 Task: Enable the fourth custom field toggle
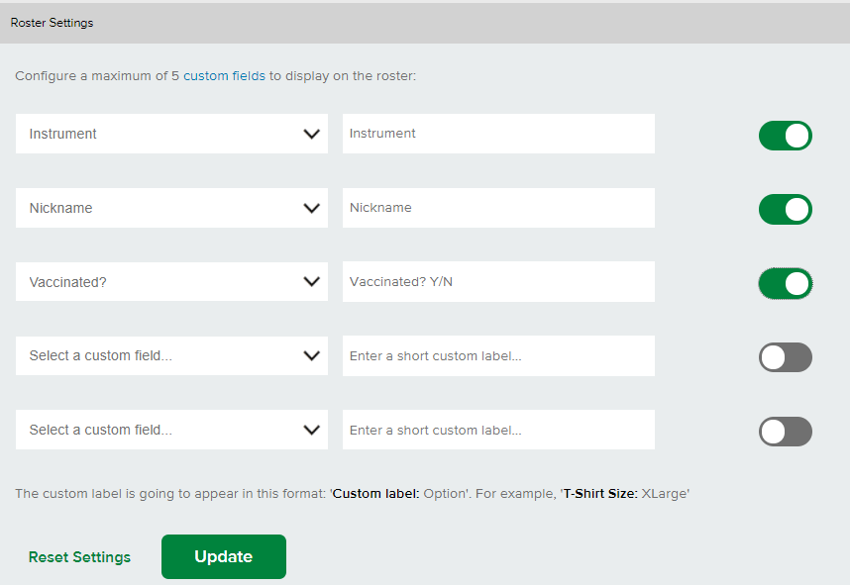coord(785,357)
